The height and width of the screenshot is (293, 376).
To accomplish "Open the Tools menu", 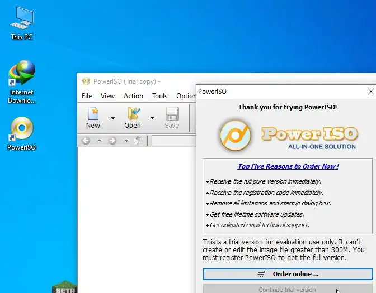I will tap(159, 96).
